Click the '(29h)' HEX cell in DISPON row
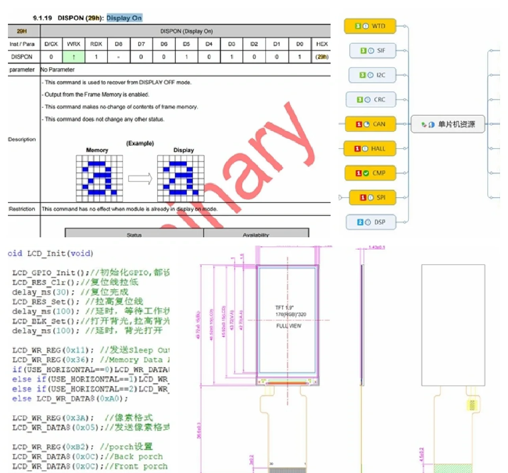508x473 pixels. click(322, 57)
